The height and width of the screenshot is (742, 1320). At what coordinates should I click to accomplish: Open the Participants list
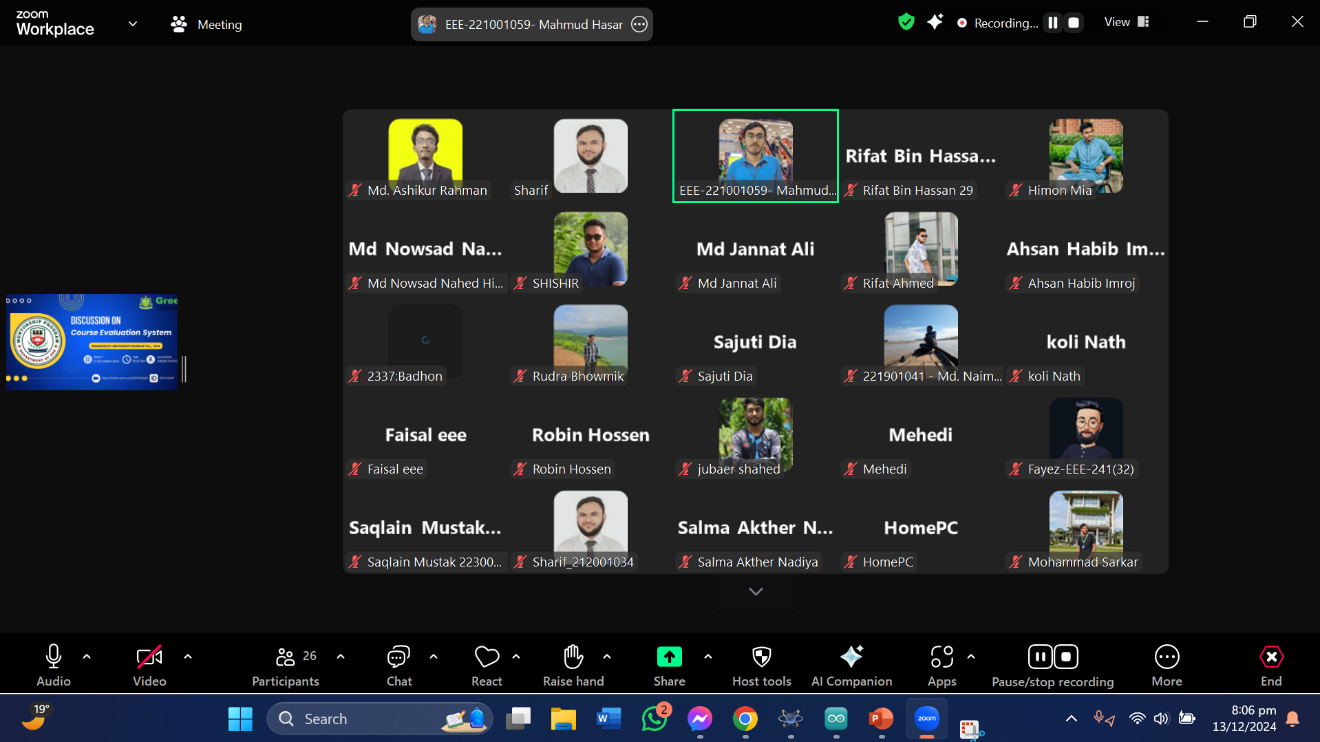click(x=286, y=665)
